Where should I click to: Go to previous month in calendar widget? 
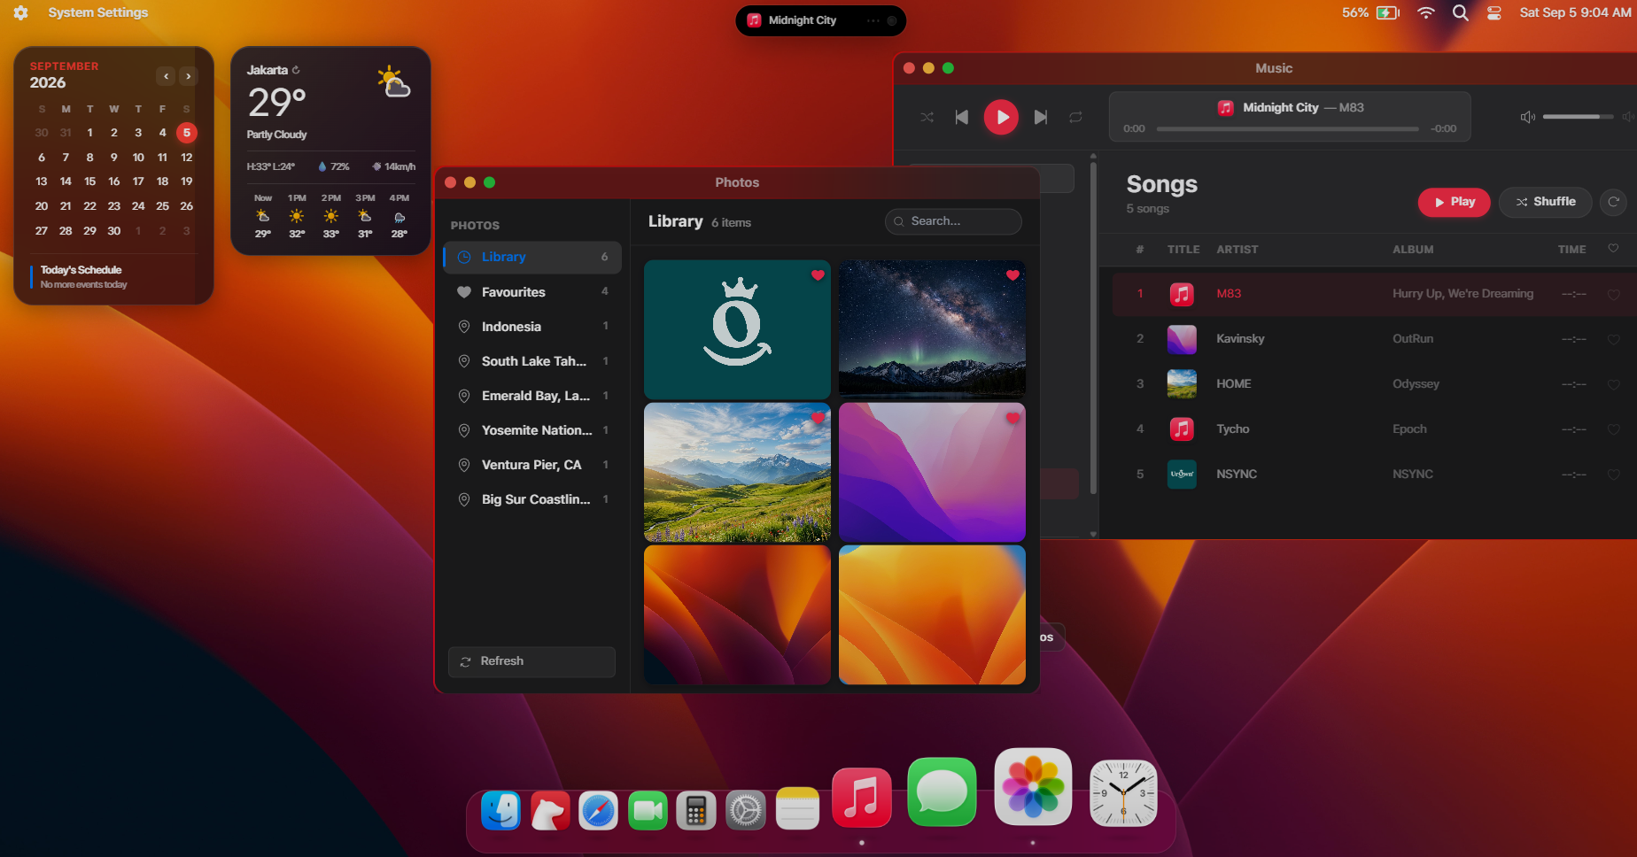tap(166, 76)
